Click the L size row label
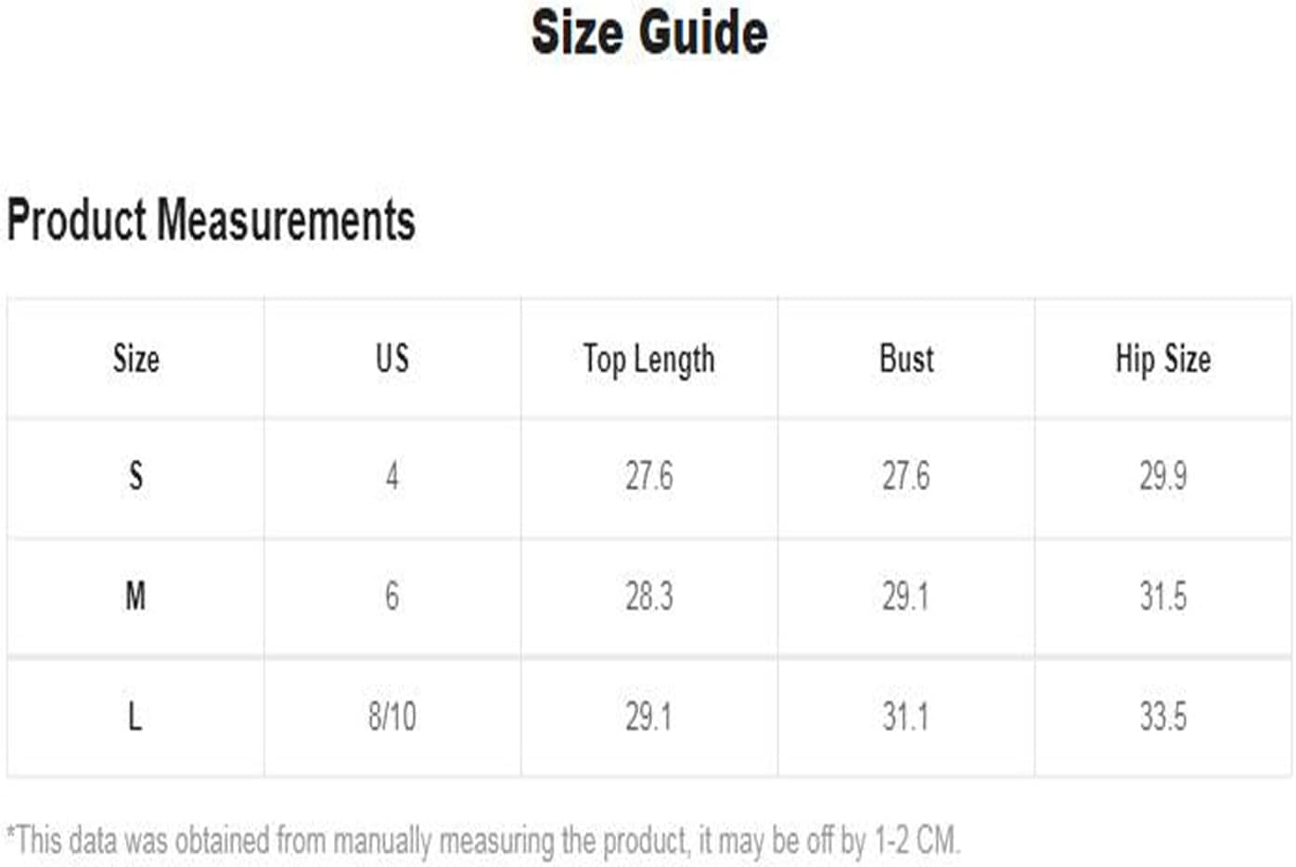This screenshot has width=1296, height=867. [135, 717]
